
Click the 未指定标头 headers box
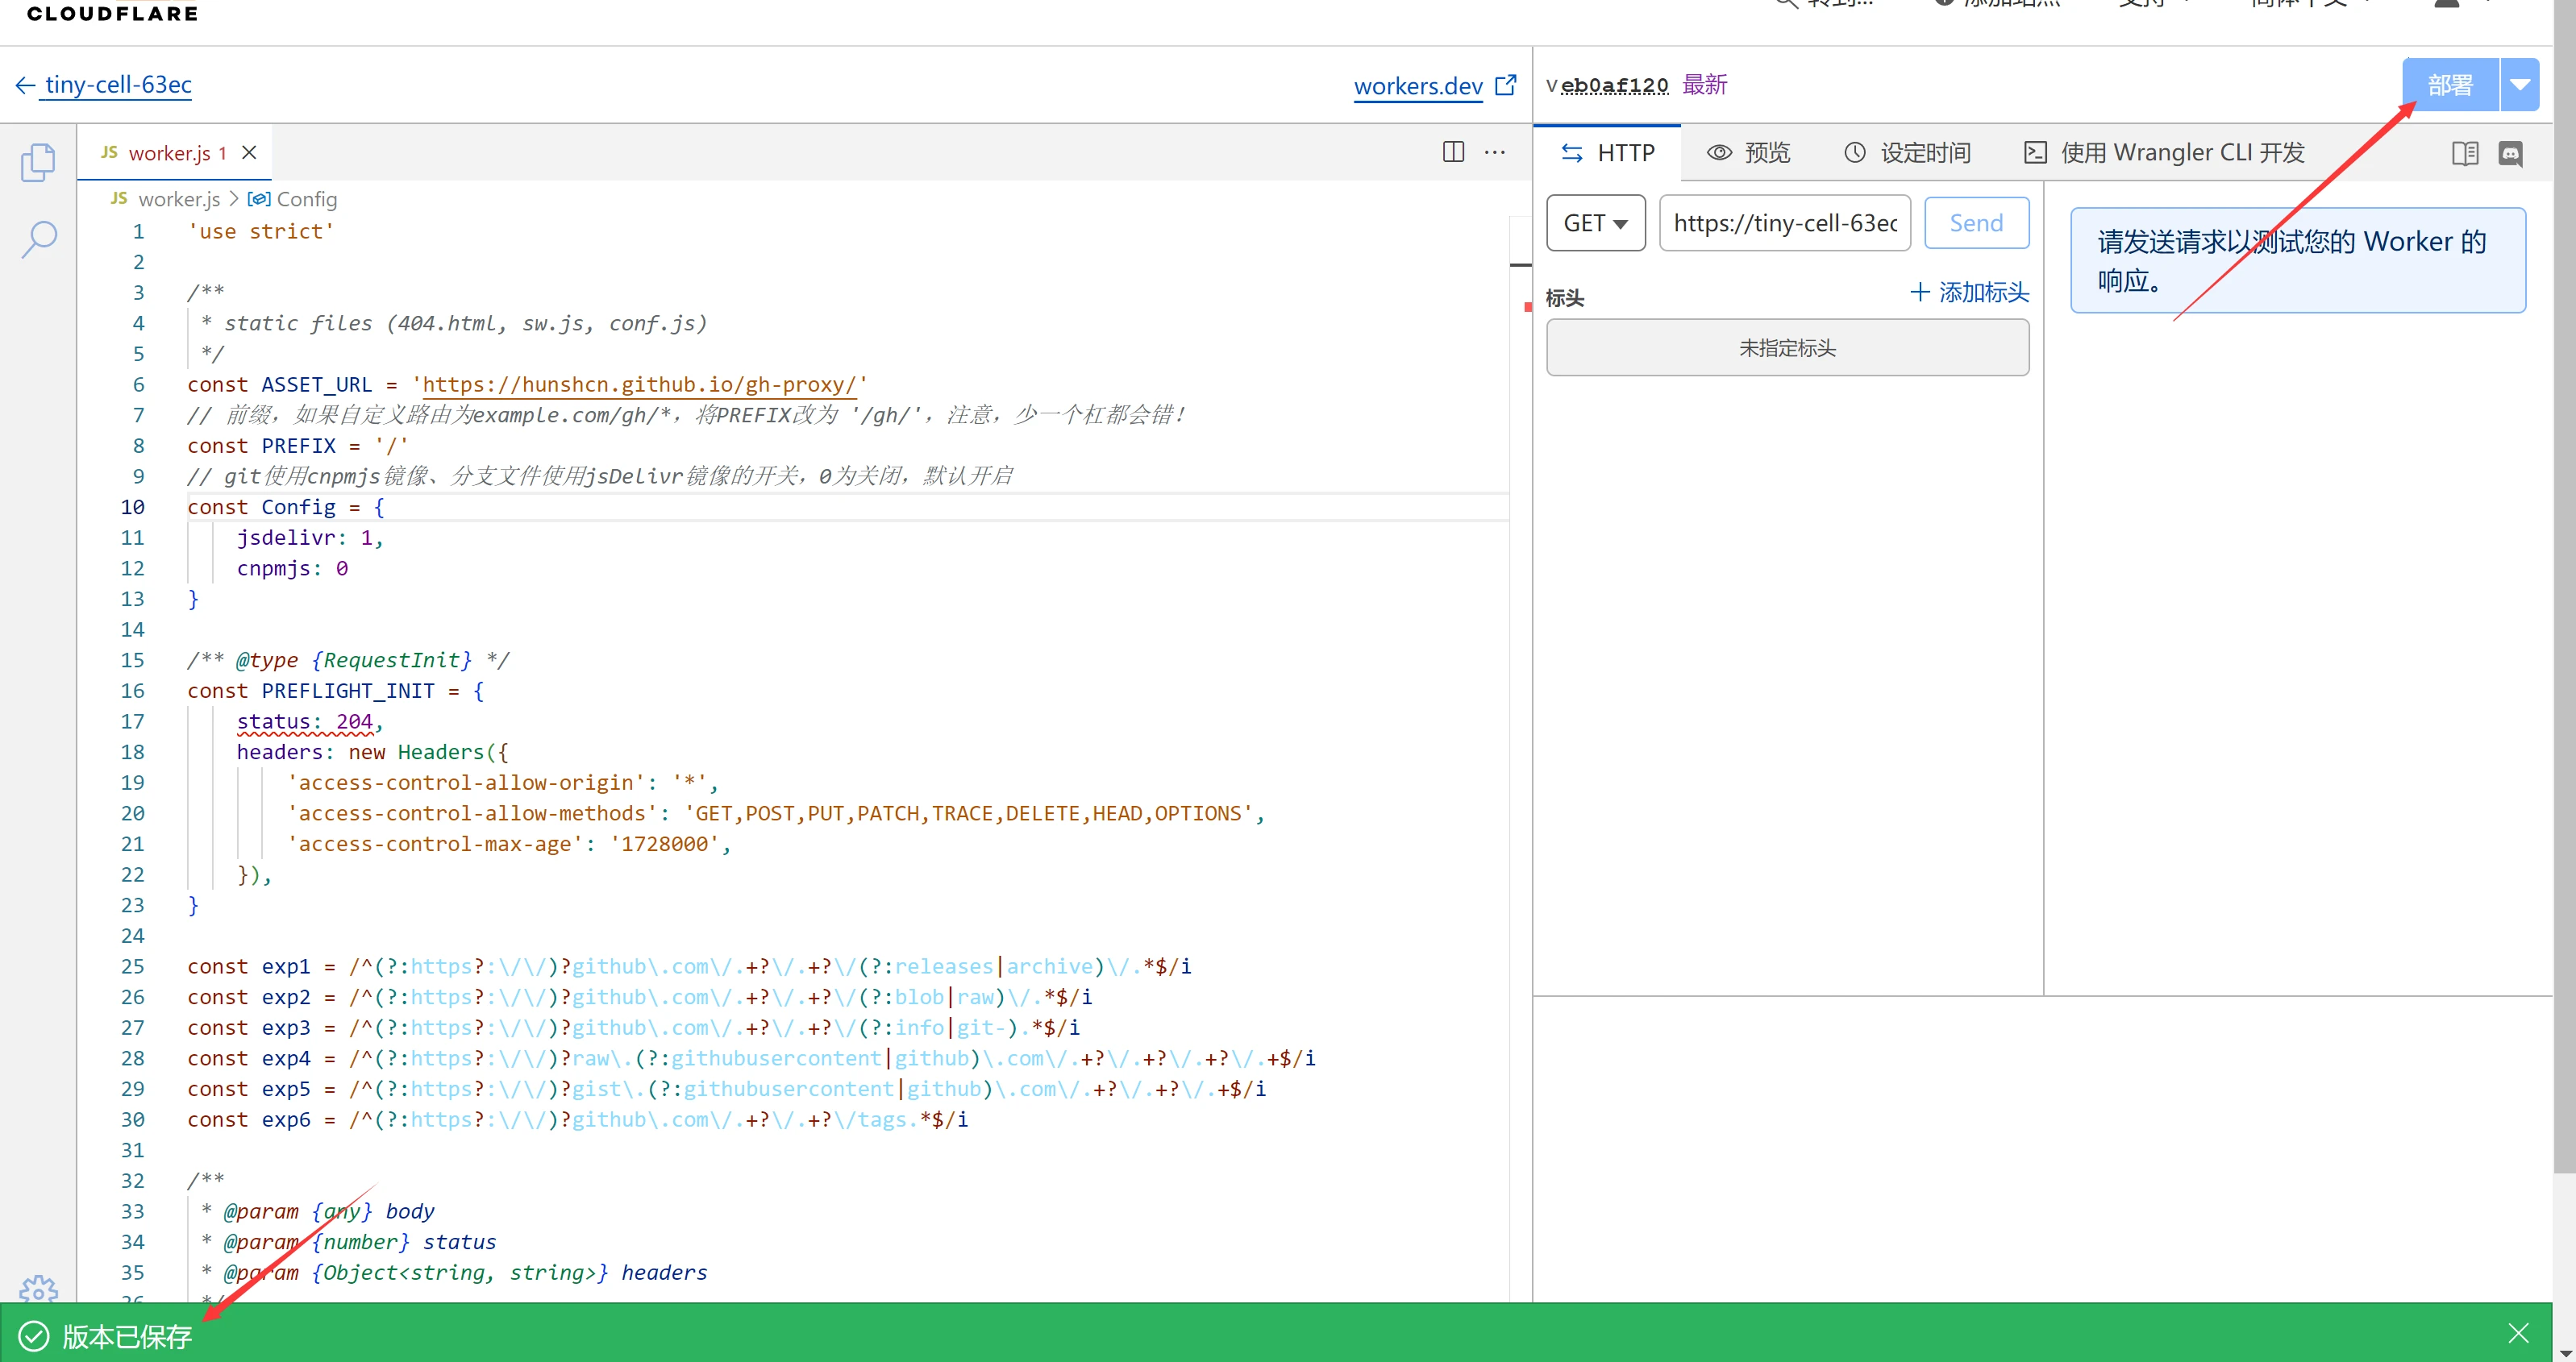tap(1787, 347)
